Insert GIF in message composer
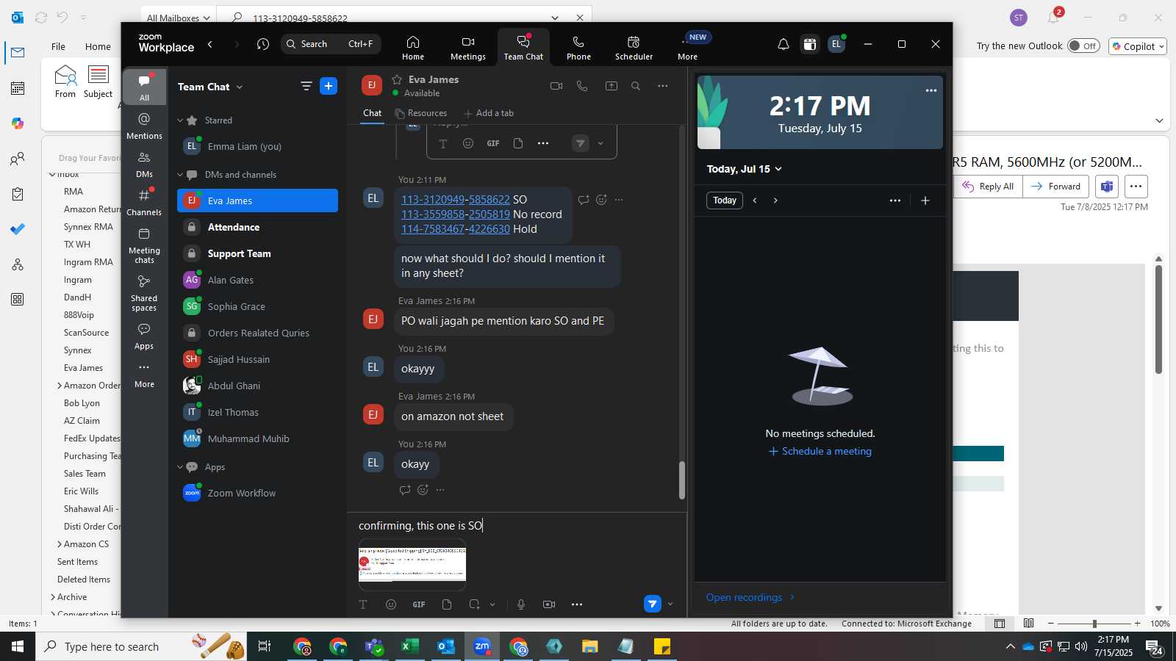 [x=419, y=604]
